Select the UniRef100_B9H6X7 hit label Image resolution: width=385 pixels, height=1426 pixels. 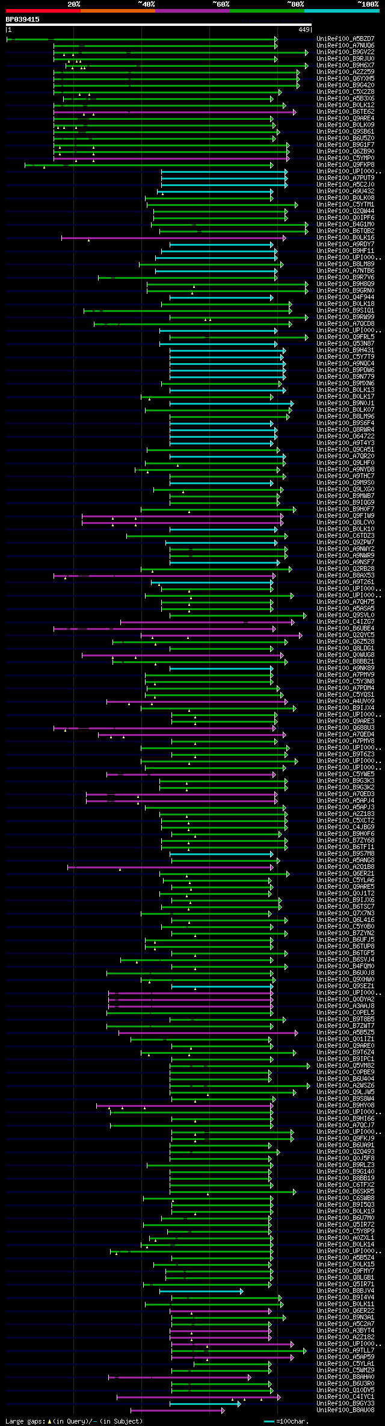coord(345,65)
